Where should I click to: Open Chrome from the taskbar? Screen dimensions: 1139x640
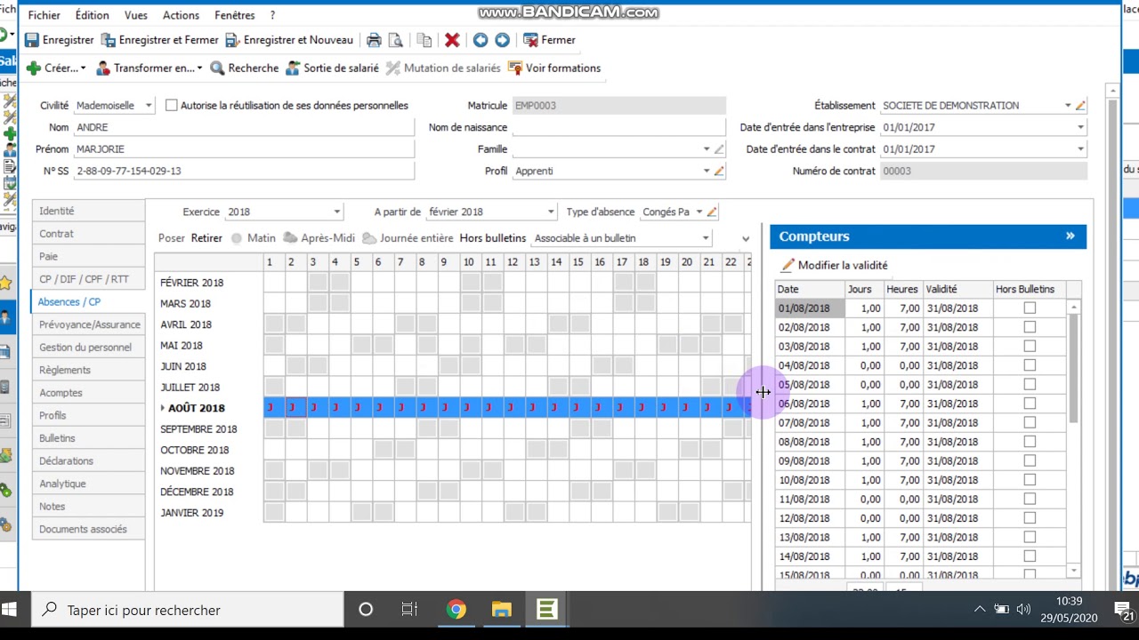(x=456, y=610)
